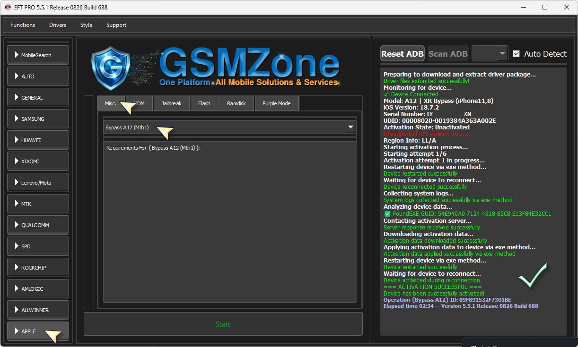Switch to the Jailbreak tab

pyautogui.click(x=171, y=103)
